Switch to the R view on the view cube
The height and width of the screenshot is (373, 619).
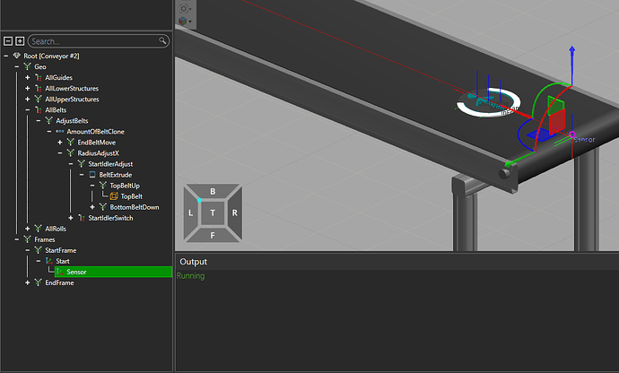[x=234, y=213]
